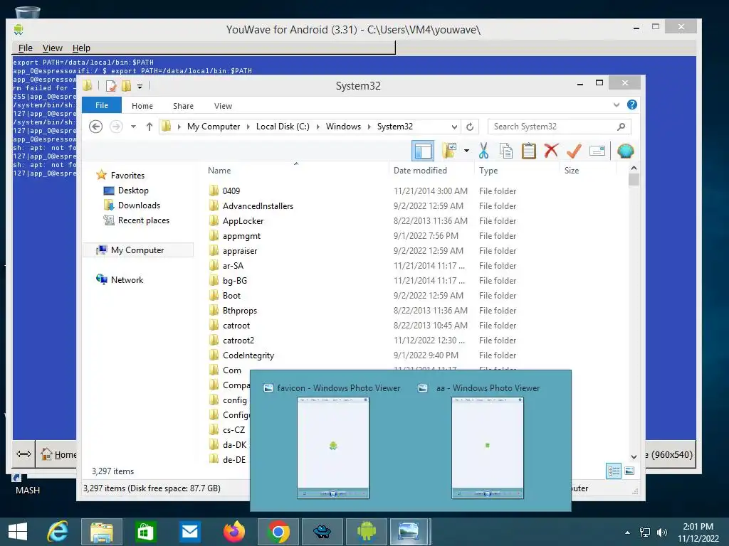Switch to Large icons view button

(629, 471)
